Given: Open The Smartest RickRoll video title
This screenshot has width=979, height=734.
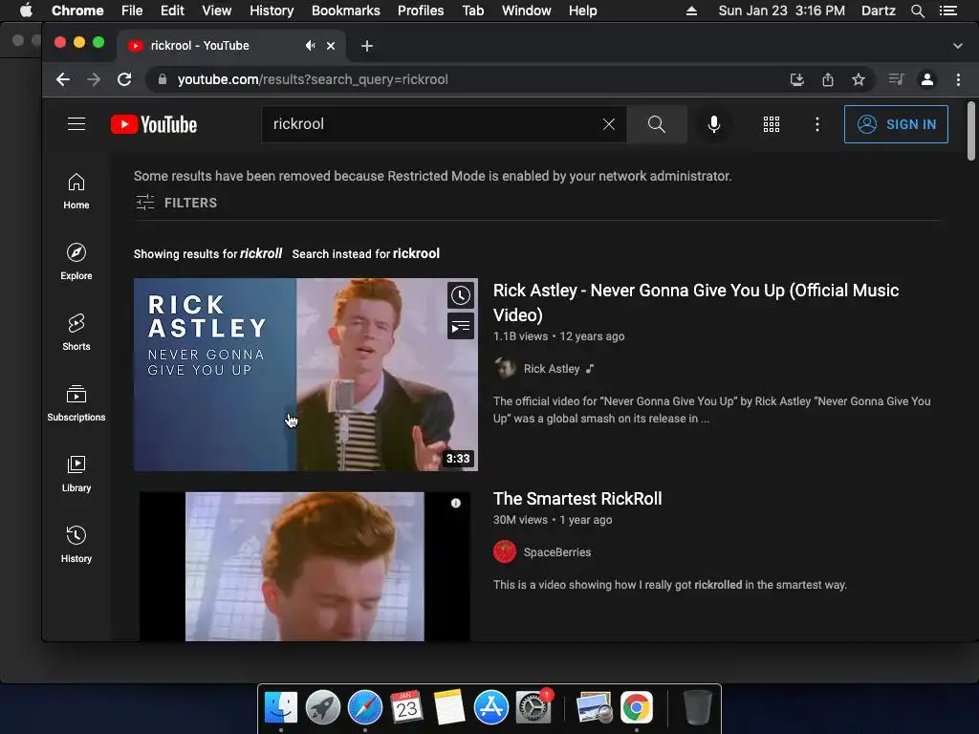Looking at the screenshot, I should tap(577, 499).
